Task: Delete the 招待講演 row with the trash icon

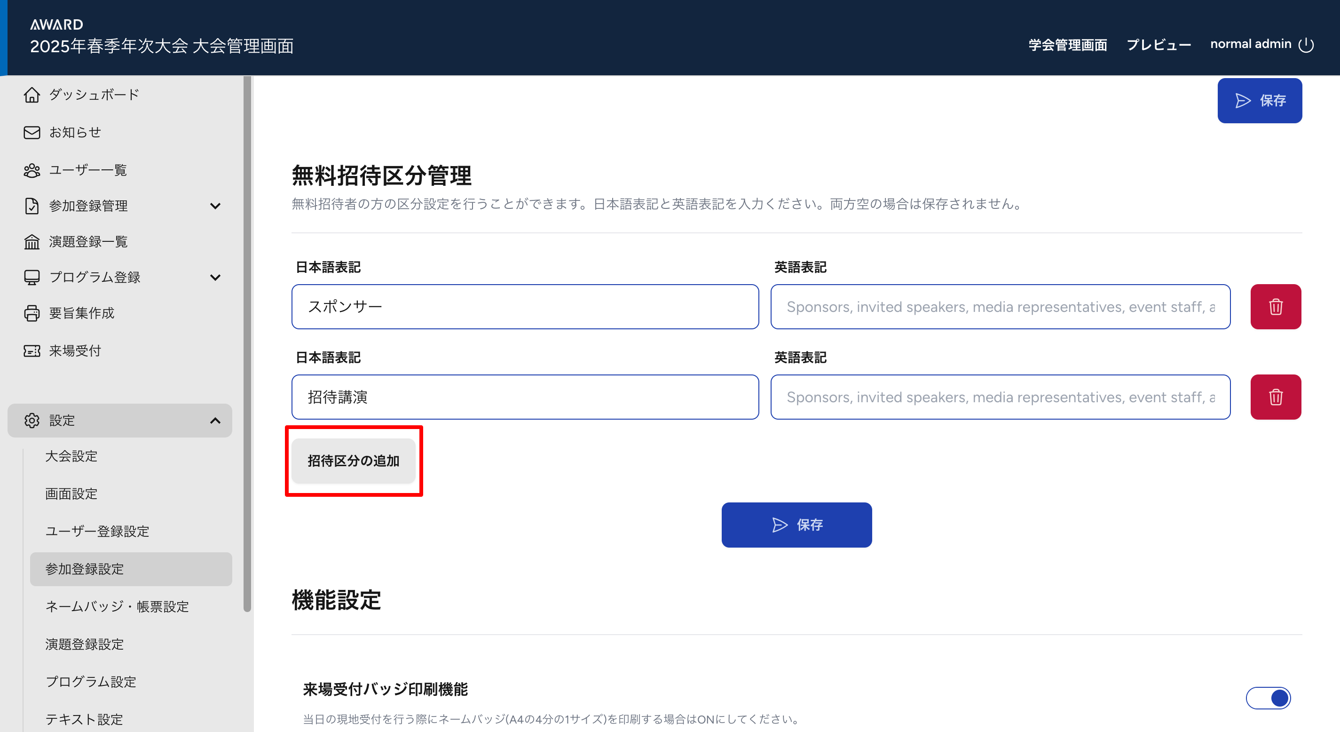Action: point(1275,397)
